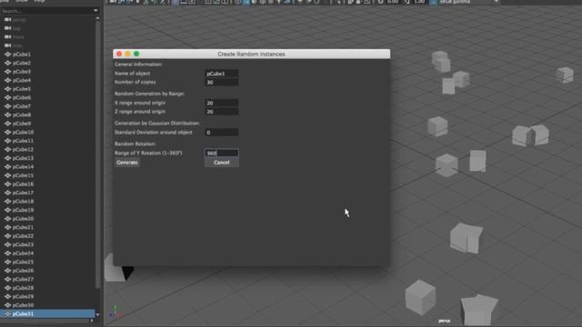Image resolution: width=582 pixels, height=327 pixels.
Task: Click the camera icon beside top
Action: 8,28
